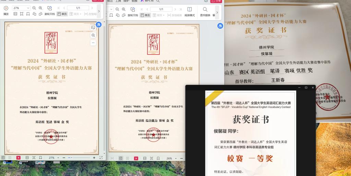
Task: Open 查找替换 find and replace in middle window
Action: click(x=205, y=12)
